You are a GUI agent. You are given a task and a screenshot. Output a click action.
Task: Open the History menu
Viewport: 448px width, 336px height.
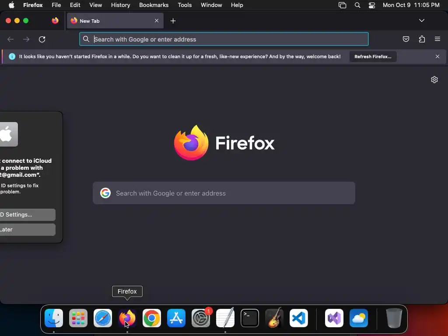point(121,5)
